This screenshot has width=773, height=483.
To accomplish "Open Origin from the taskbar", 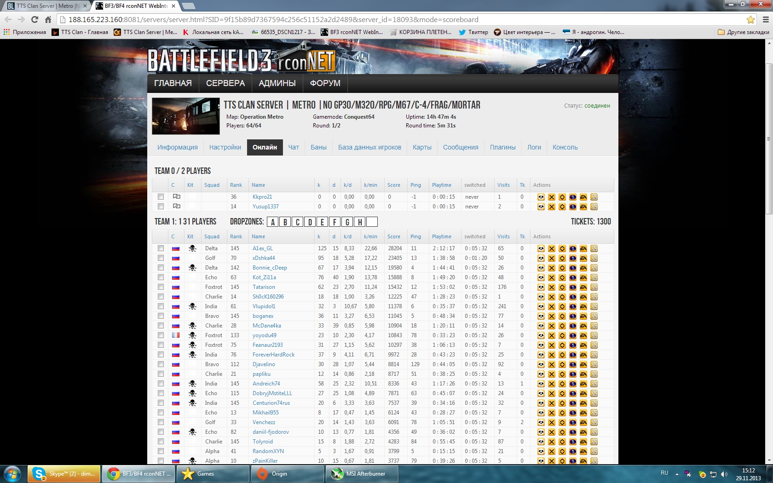I will (x=288, y=474).
